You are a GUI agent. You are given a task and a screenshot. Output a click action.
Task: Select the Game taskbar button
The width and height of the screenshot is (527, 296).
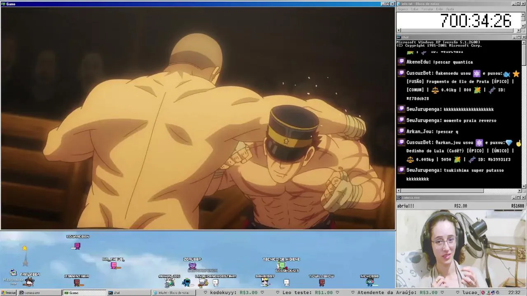coord(84,293)
